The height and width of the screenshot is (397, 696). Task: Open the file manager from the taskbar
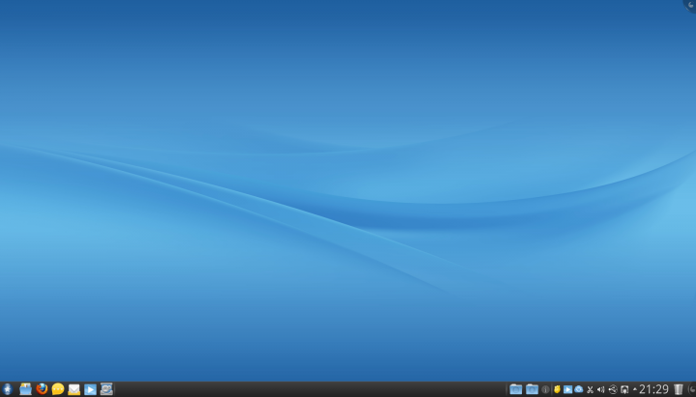point(25,389)
